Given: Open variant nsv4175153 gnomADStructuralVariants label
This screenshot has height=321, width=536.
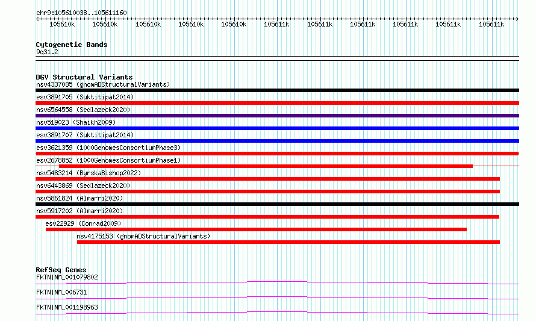Looking at the screenshot, I should 143,236.
